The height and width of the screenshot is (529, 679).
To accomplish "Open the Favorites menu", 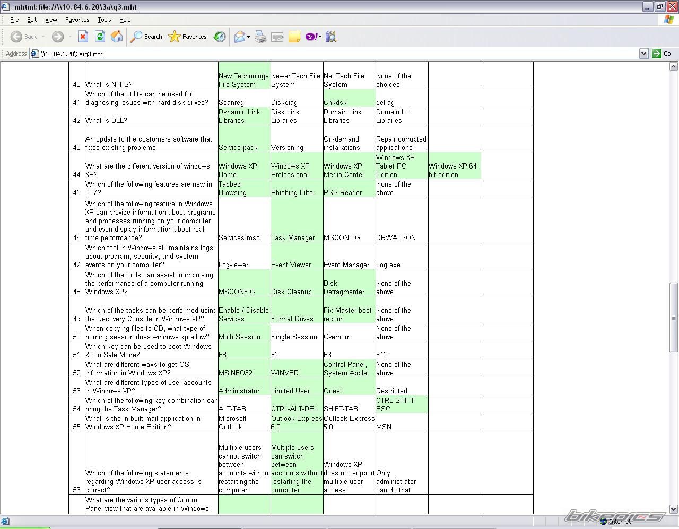I will [77, 20].
